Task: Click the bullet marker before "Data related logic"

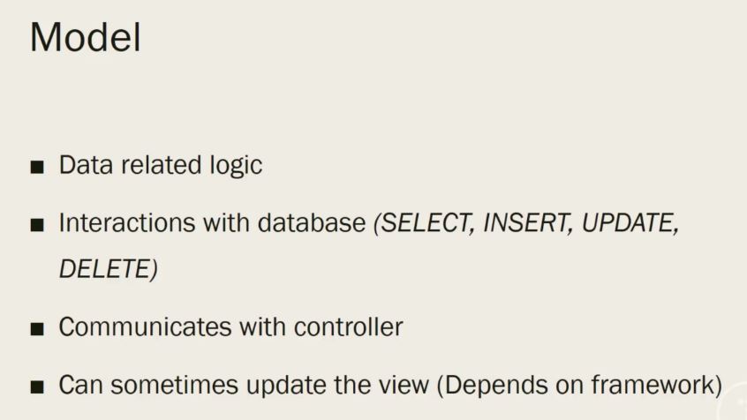Action: point(36,167)
